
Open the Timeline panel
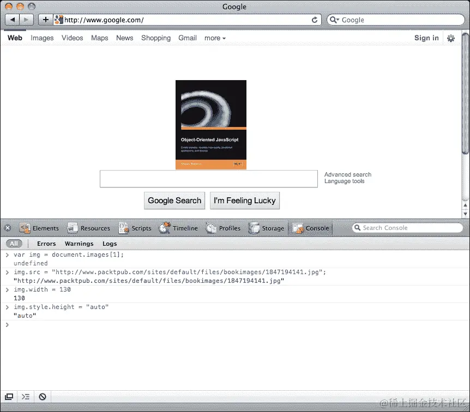click(x=179, y=228)
